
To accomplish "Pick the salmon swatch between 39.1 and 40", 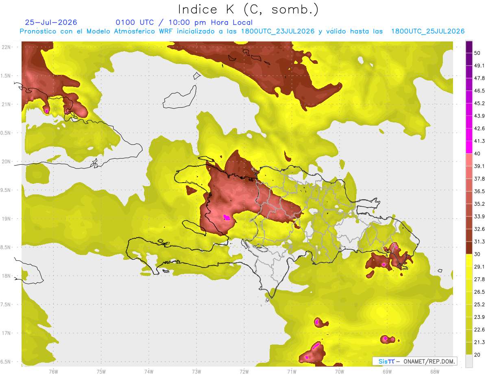I will click(x=469, y=160).
